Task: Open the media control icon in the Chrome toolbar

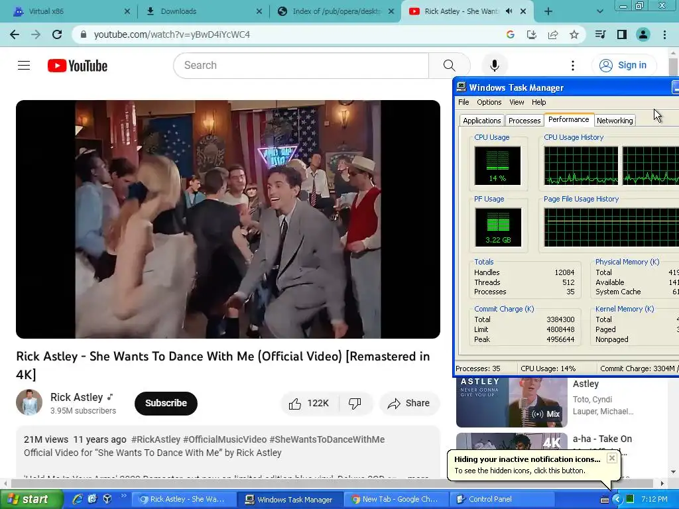Action: [600, 34]
